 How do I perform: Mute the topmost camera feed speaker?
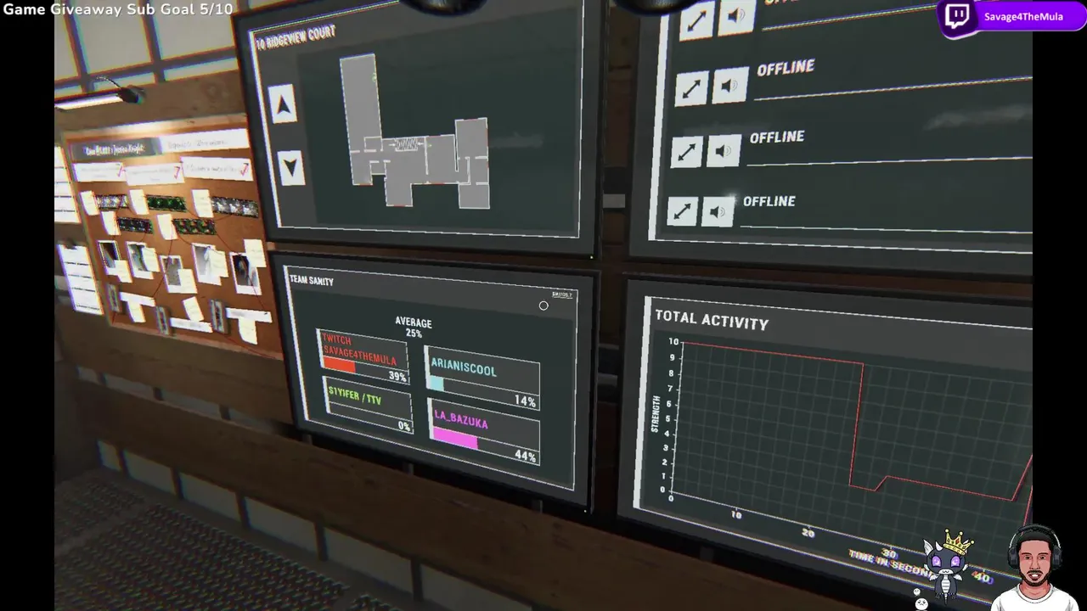coord(737,16)
